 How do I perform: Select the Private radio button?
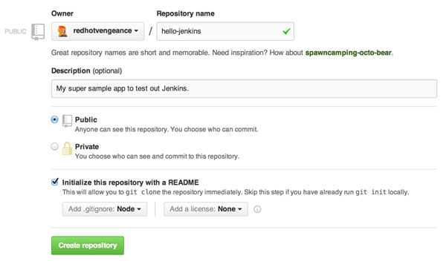coord(54,146)
